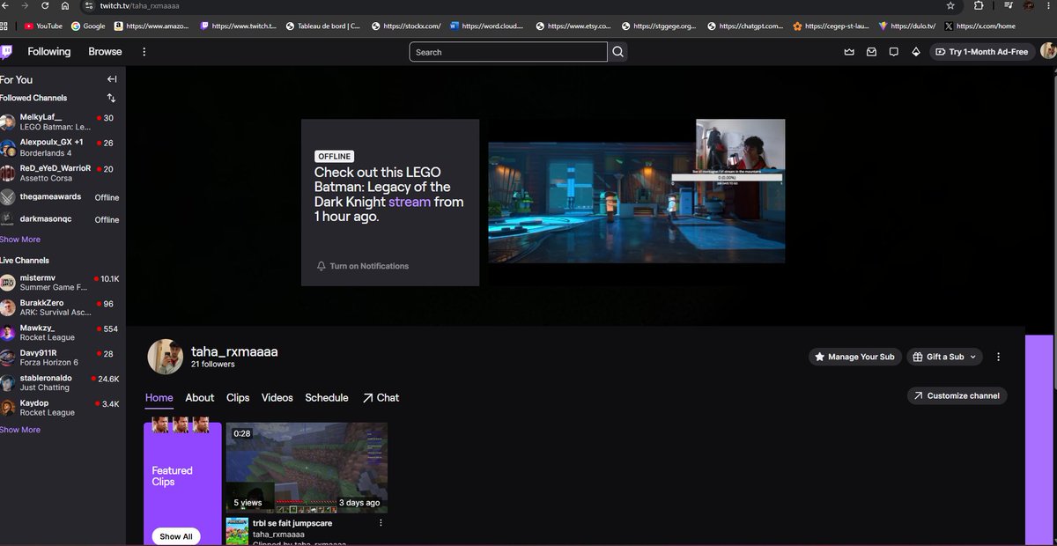Open the Whispers chat bubble icon
This screenshot has height=546, width=1057.
[893, 52]
